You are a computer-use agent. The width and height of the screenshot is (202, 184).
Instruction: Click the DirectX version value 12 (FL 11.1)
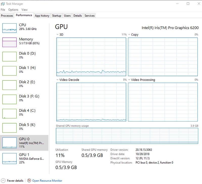[x=143, y=158]
